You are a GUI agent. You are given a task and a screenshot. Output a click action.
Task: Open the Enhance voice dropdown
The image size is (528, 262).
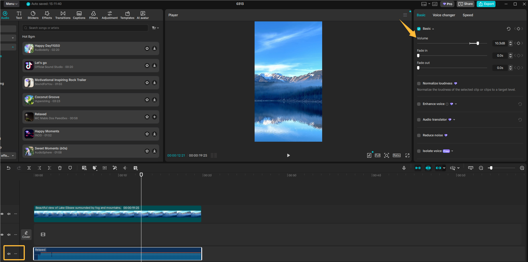pyautogui.click(x=456, y=104)
